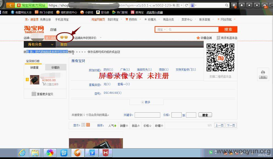Click the star icon to favorite shop (收藏店铺)
This screenshot has width=273, height=159.
tap(198, 38)
